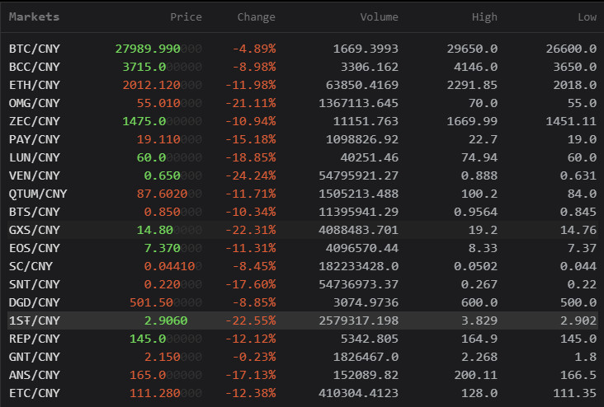Open the ZEC/CNY market
Image resolution: width=604 pixels, height=407 pixels.
click(34, 121)
